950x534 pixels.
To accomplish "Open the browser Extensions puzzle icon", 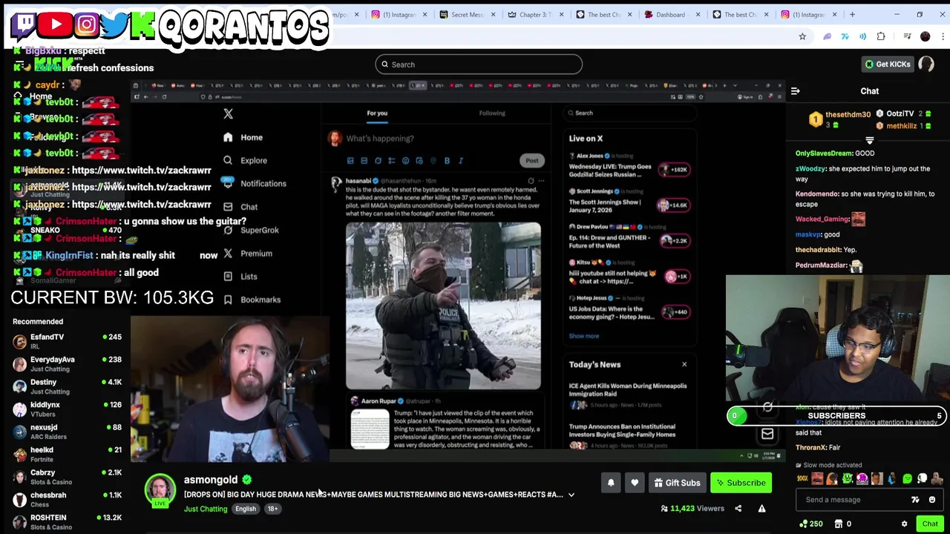I will click(881, 36).
